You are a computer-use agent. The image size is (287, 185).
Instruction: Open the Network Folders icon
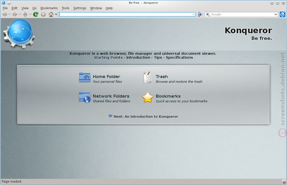pos(85,97)
